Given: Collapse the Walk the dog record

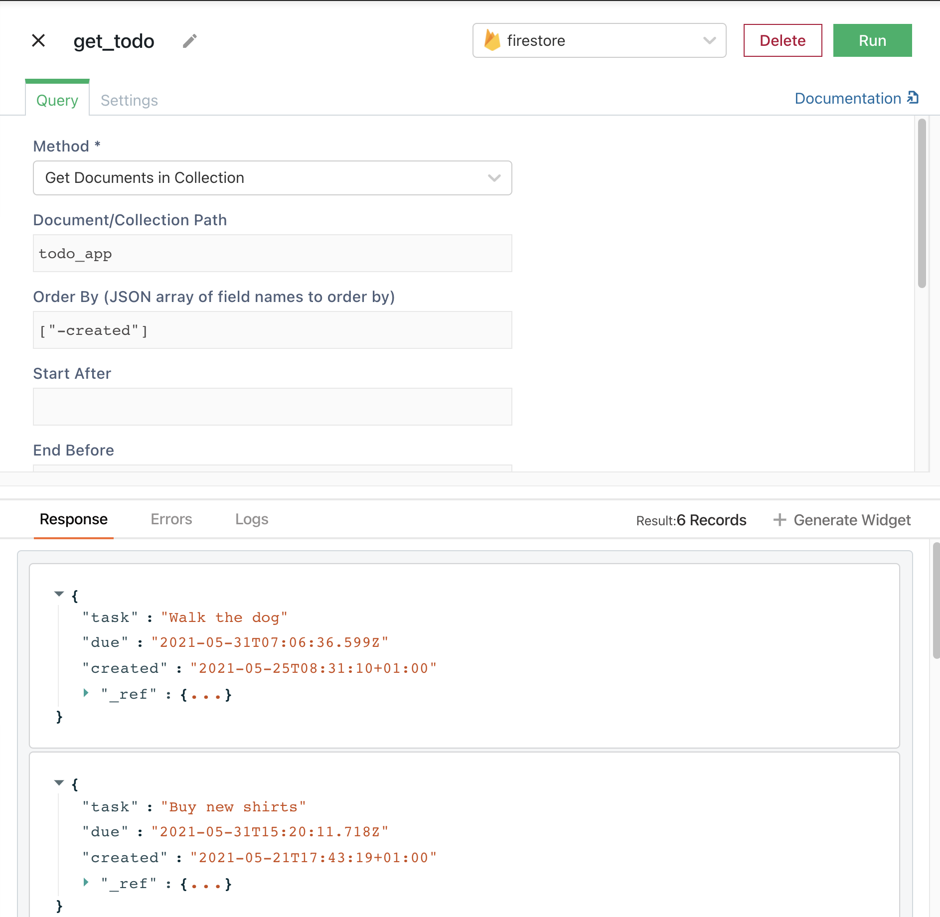Looking at the screenshot, I should click(59, 594).
